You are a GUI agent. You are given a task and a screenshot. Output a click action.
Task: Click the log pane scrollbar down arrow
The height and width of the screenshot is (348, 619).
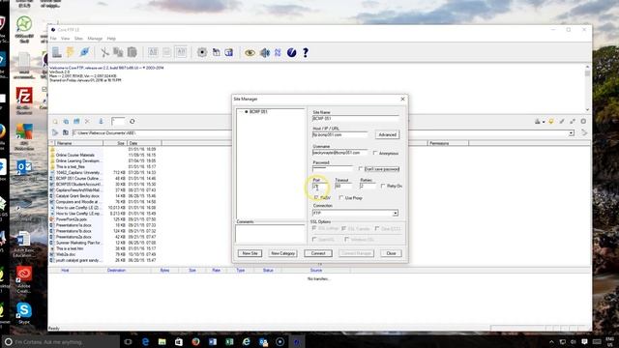587,109
